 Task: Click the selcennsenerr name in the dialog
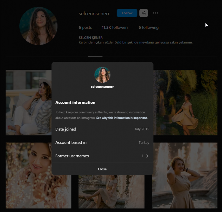(x=102, y=87)
